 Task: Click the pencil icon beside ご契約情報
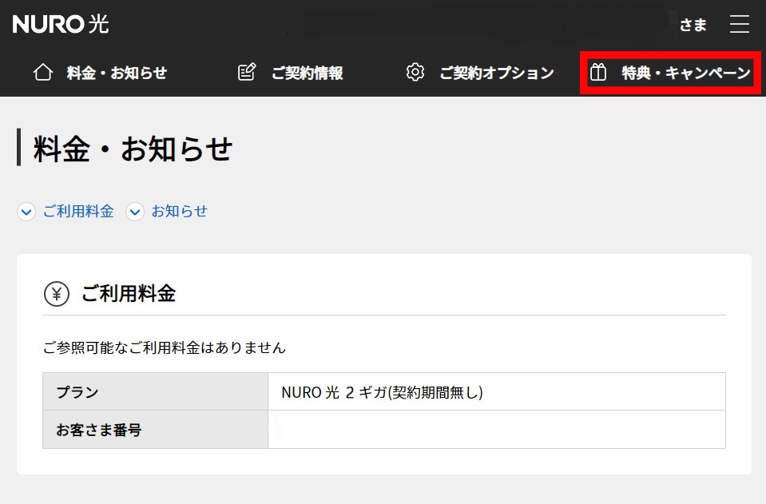[247, 73]
